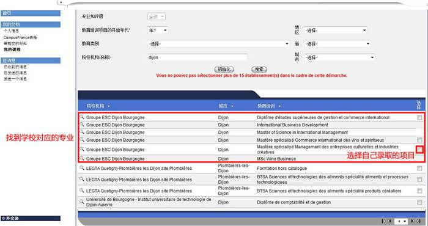Tick checkbox for Diplôme d'études supérieures de gestion
428x226 pixels.
click(x=419, y=117)
